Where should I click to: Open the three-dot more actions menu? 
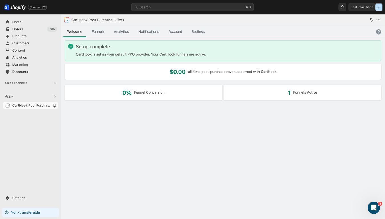click(x=378, y=20)
